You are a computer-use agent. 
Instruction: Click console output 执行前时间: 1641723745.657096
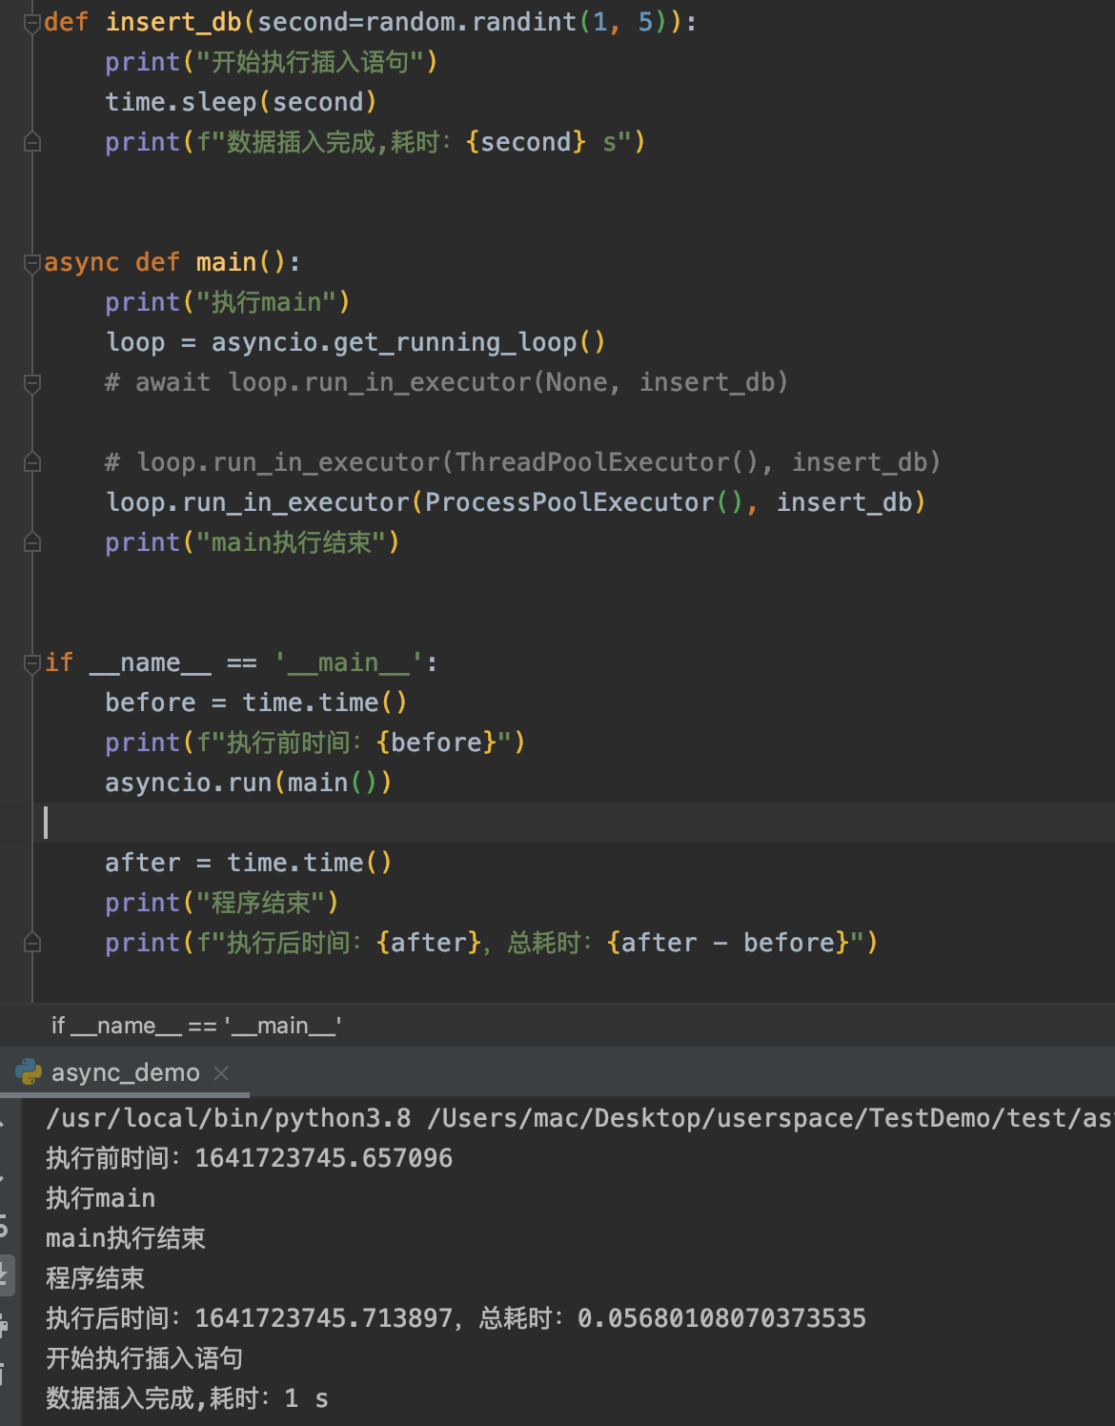250,1158
